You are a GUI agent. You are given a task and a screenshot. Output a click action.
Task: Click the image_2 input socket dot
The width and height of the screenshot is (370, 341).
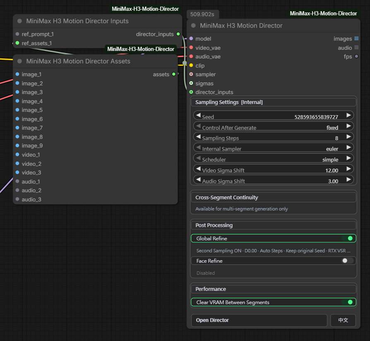point(17,83)
